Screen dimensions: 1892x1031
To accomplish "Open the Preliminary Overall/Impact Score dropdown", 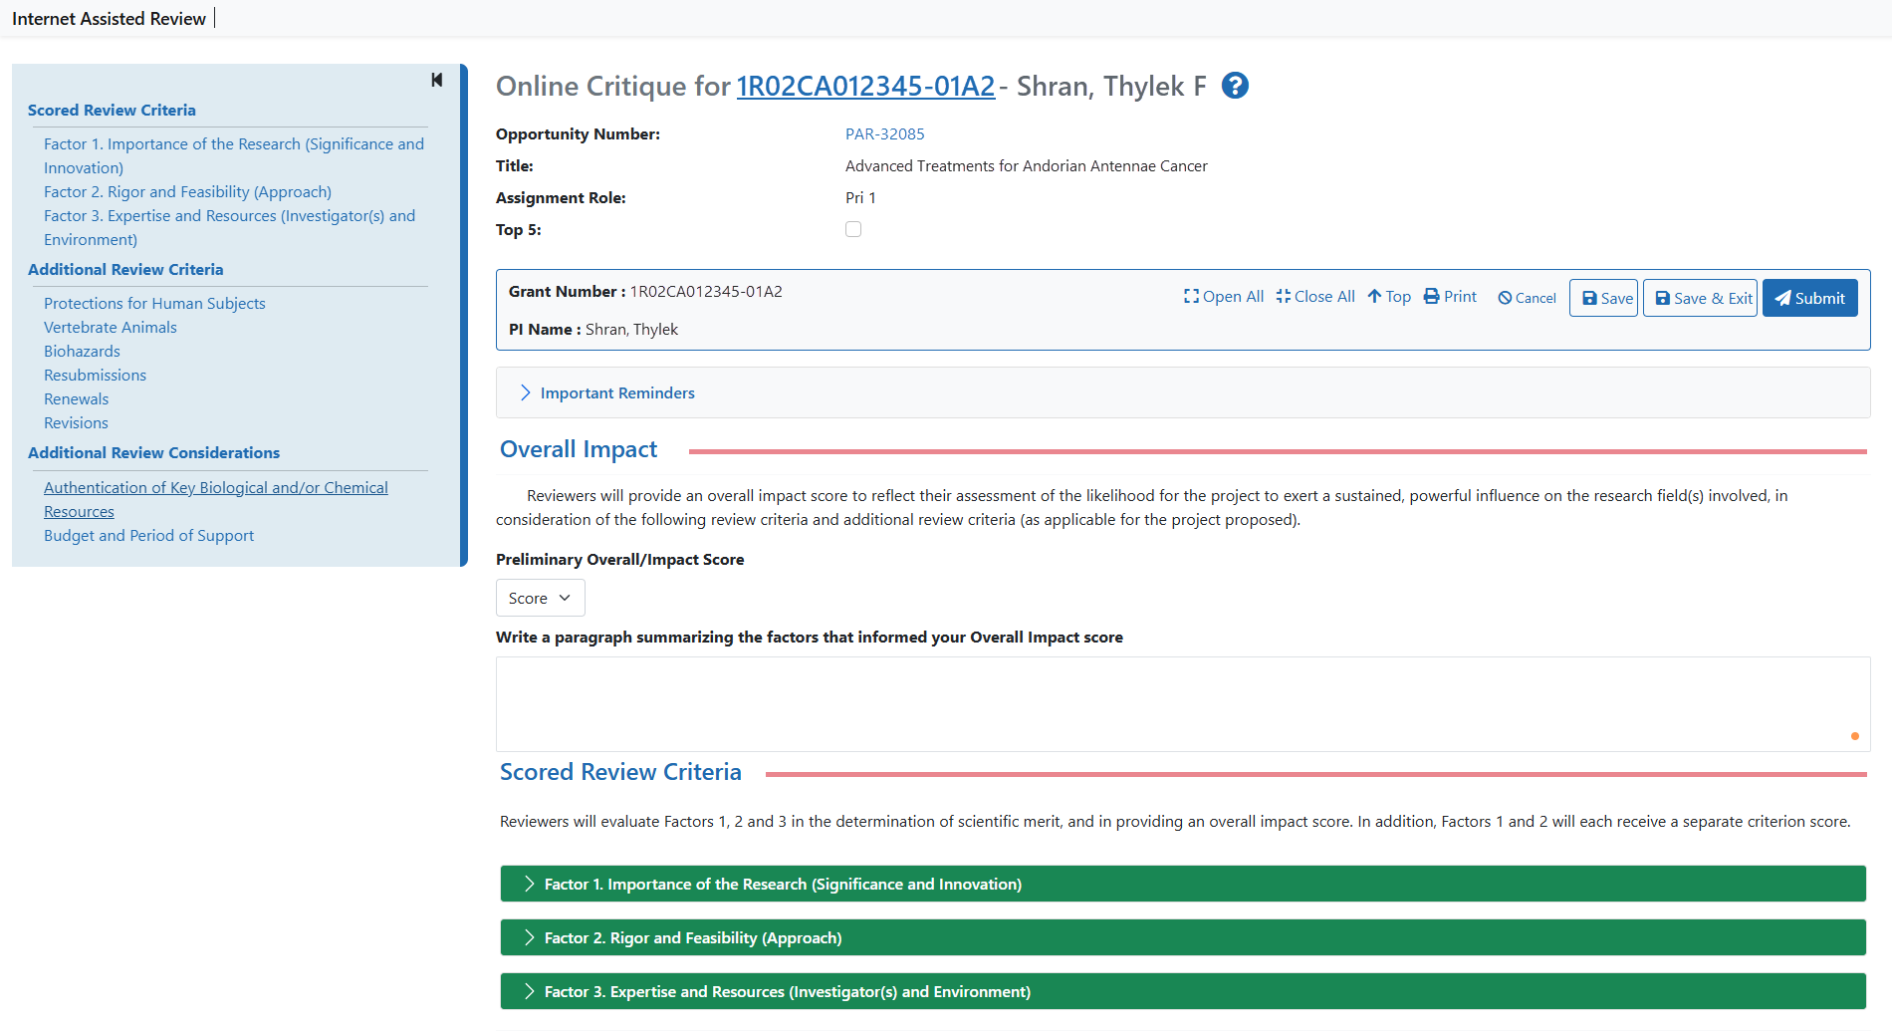I will pos(540,598).
